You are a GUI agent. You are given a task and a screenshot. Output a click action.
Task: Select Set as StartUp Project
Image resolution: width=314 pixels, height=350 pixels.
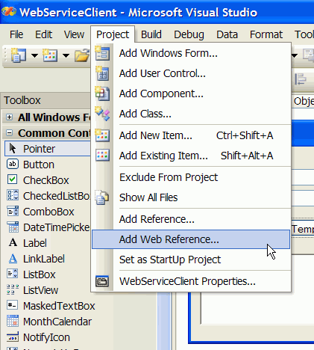191,260
